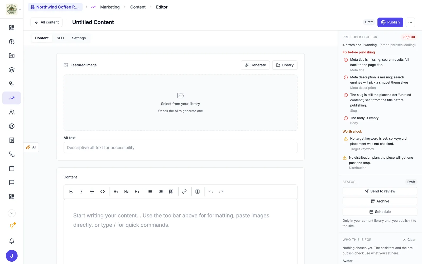Switch to the SEO tab

pyautogui.click(x=60, y=38)
